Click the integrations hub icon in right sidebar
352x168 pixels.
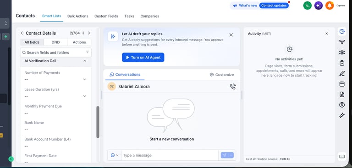coord(342,52)
